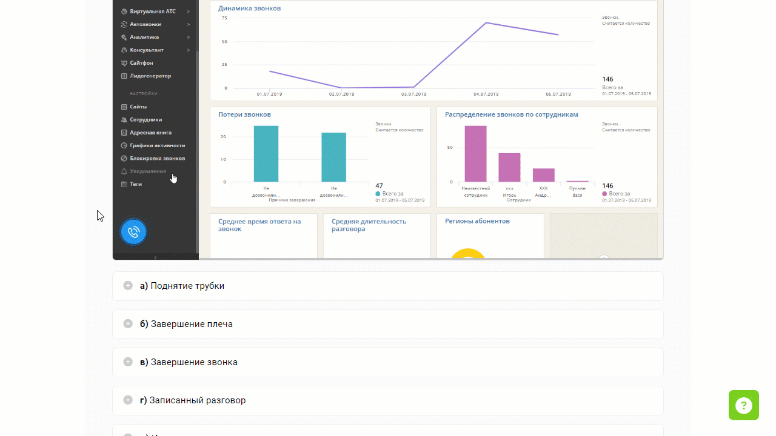
Task: Click the Лидогенератор icon
Action: 124,76
